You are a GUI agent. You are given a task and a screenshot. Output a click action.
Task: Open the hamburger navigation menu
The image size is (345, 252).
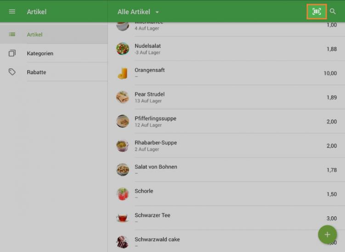(x=12, y=11)
